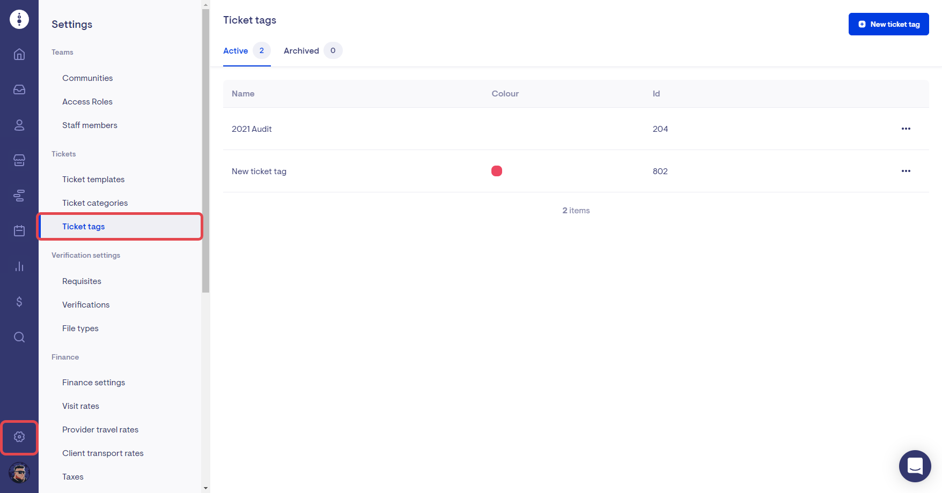942x493 pixels.
Task: Open the three-dot menu for 2021 Audit
Action: point(906,129)
